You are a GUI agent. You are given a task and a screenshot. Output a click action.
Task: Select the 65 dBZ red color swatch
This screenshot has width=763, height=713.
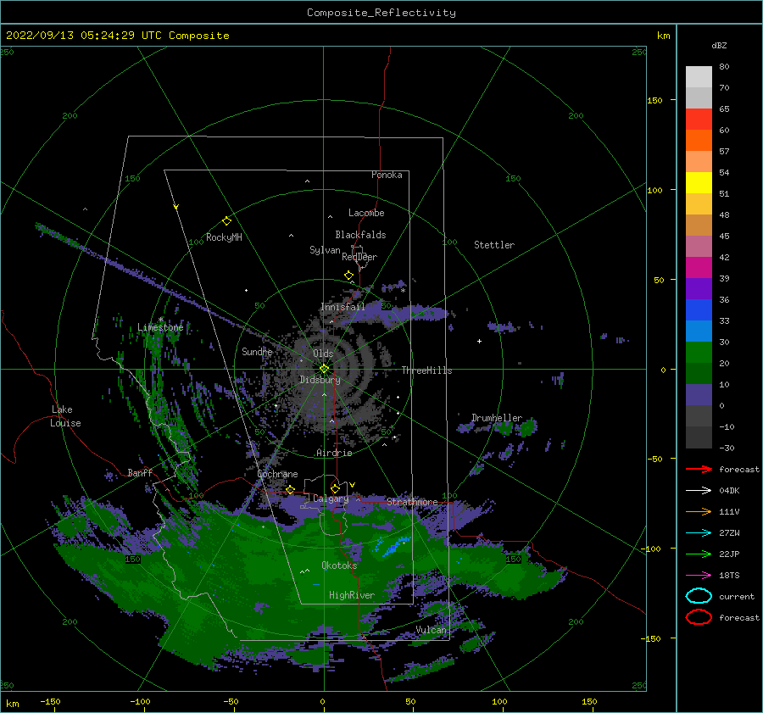pyautogui.click(x=699, y=120)
